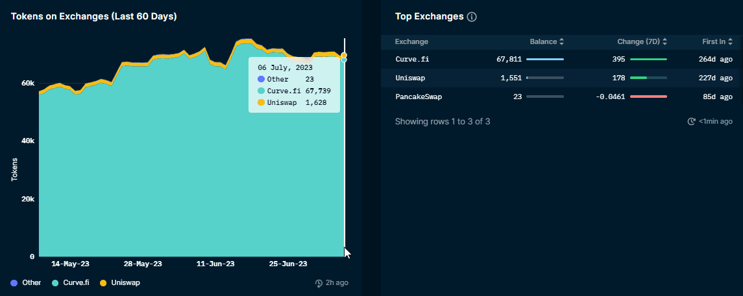743x296 pixels.
Task: Sort table by Balance column header
Action: tap(543, 41)
